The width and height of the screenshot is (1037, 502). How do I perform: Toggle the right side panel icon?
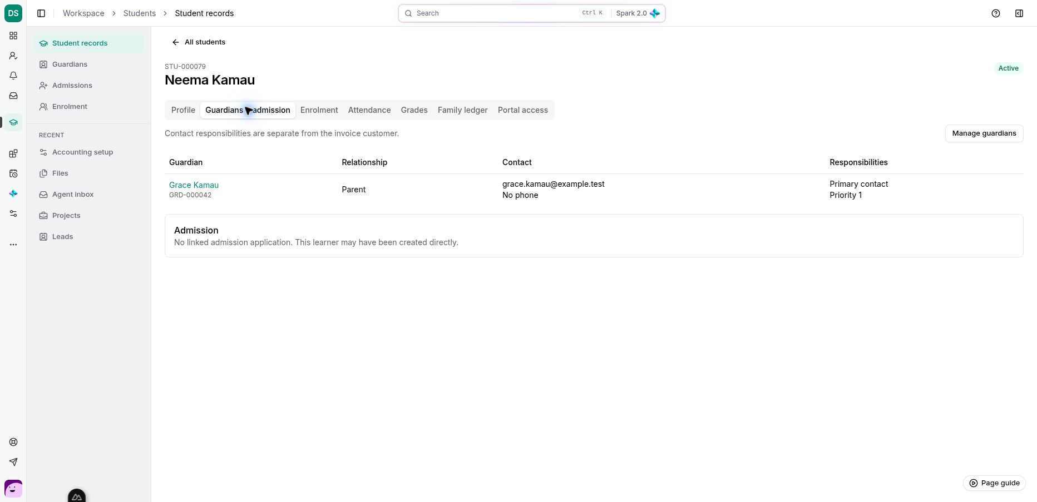tap(1019, 13)
